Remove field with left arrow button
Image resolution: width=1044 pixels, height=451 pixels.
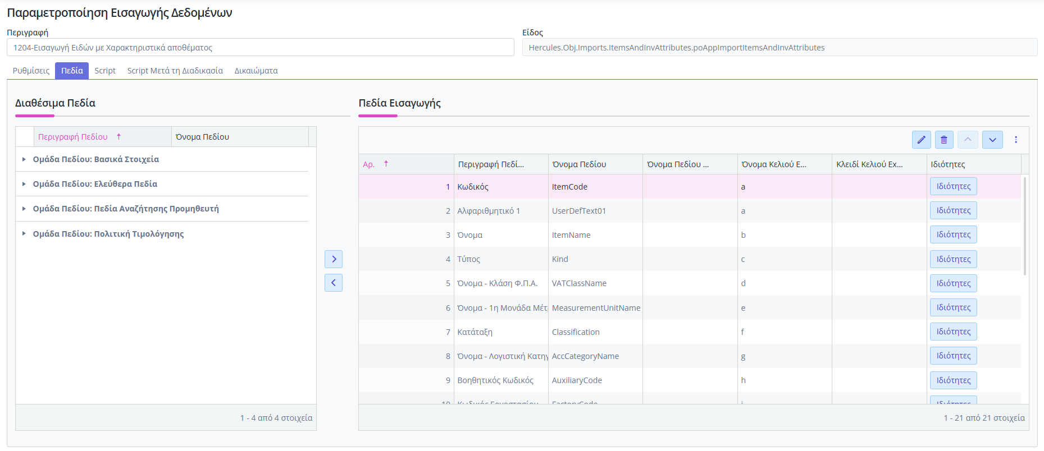click(334, 283)
